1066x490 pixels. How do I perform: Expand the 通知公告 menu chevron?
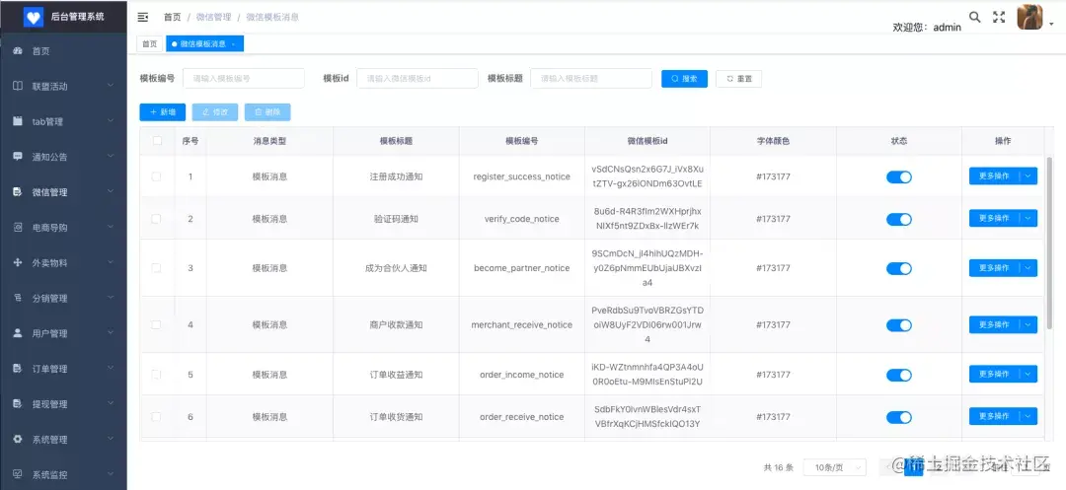click(x=111, y=156)
